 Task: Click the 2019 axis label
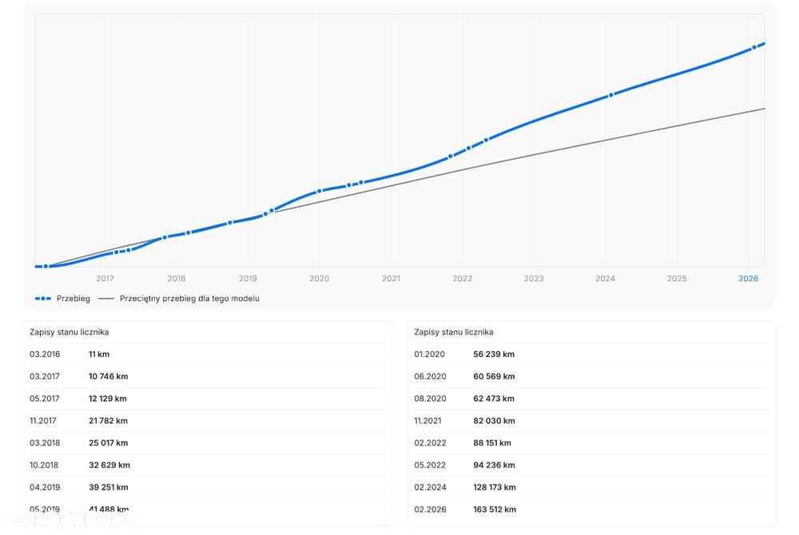tap(248, 279)
